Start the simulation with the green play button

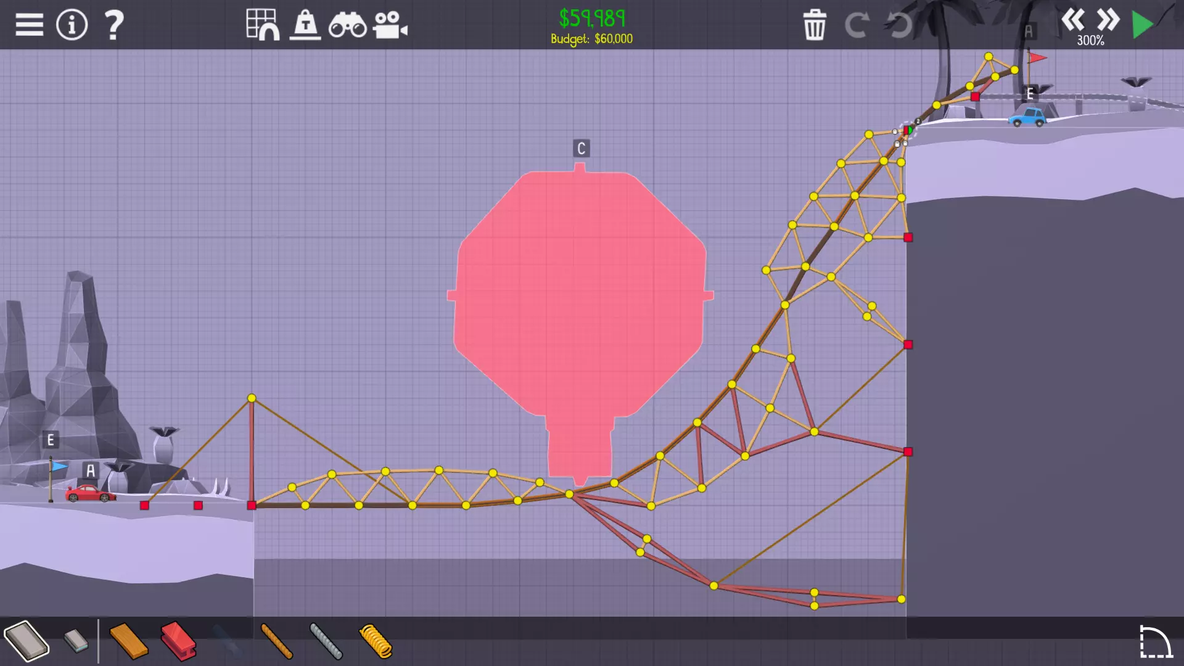tap(1143, 25)
